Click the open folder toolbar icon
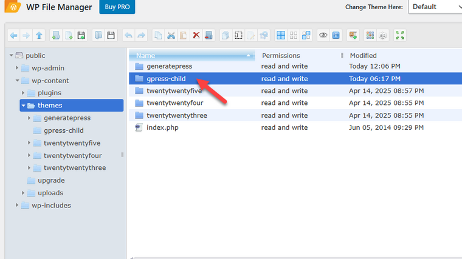 (x=98, y=36)
